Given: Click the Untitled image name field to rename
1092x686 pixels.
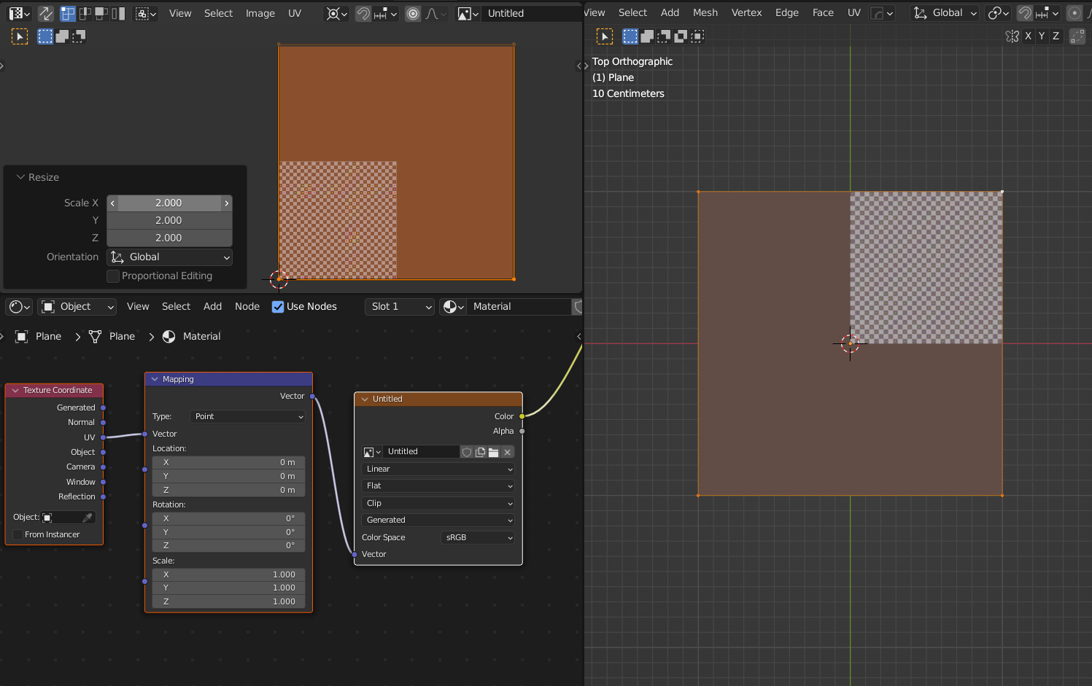Looking at the screenshot, I should pos(422,451).
